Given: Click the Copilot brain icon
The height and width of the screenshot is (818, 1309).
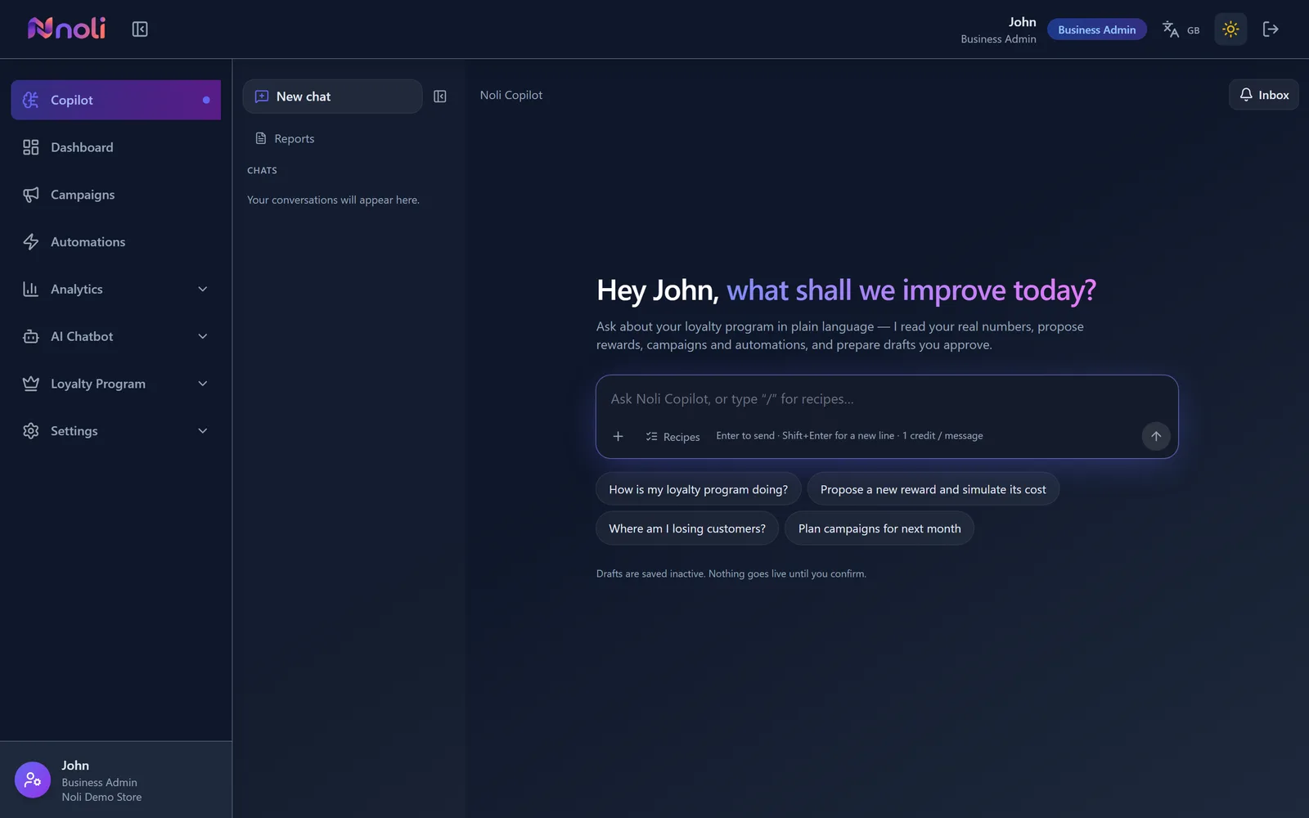Looking at the screenshot, I should coord(31,100).
